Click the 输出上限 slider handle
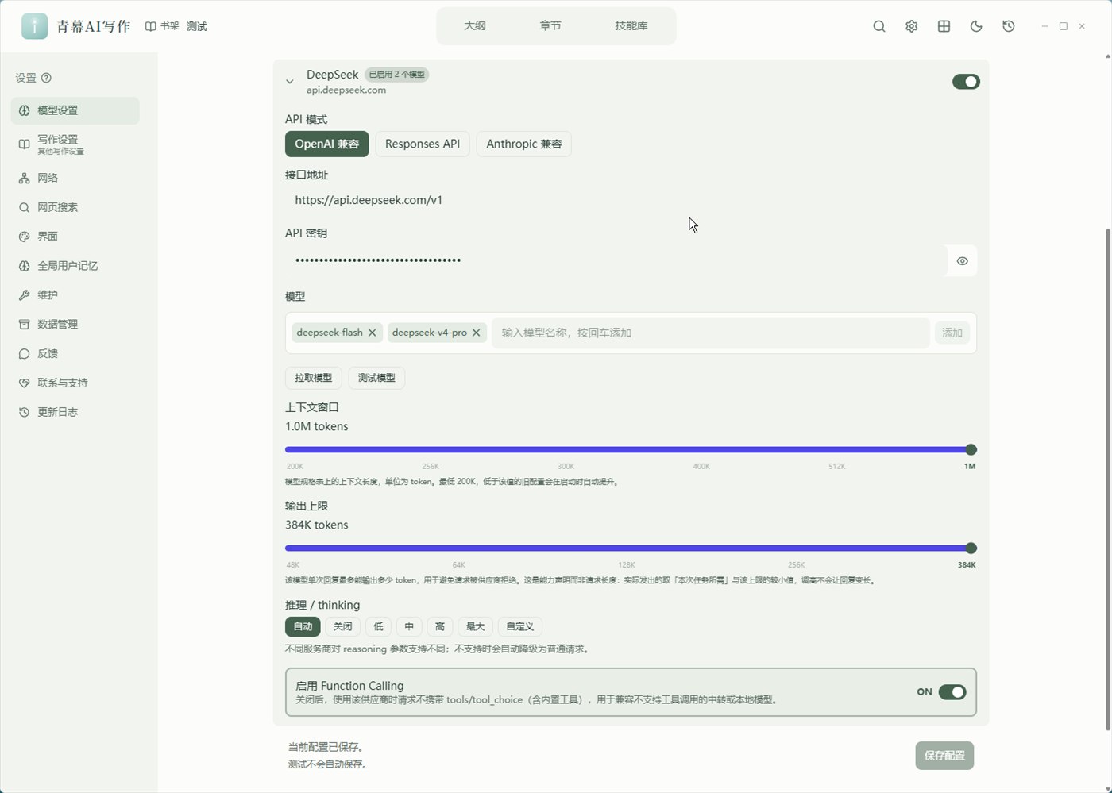The image size is (1112, 793). pyautogui.click(x=971, y=548)
